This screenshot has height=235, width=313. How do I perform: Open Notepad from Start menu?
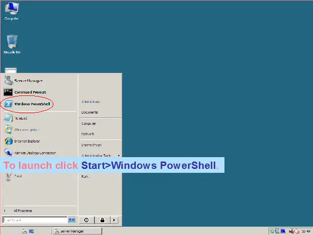16,118
